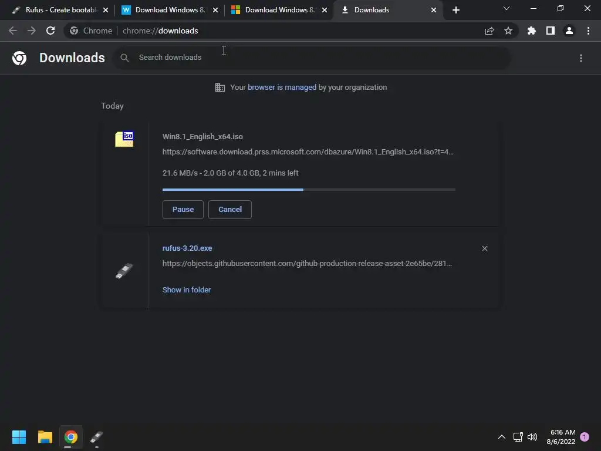Open the Downloads page more actions menu
This screenshot has height=451, width=601.
(581, 58)
